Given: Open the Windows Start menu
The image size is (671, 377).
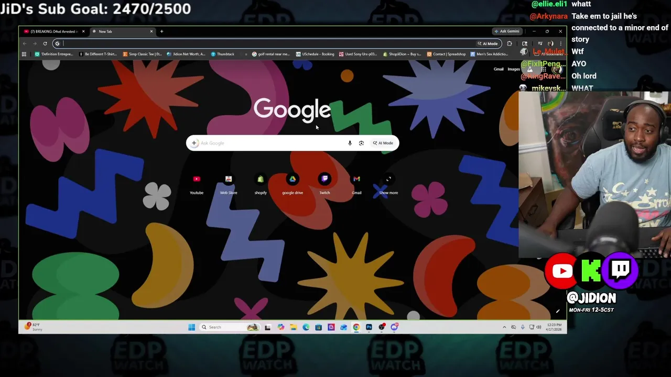Looking at the screenshot, I should coord(191,327).
